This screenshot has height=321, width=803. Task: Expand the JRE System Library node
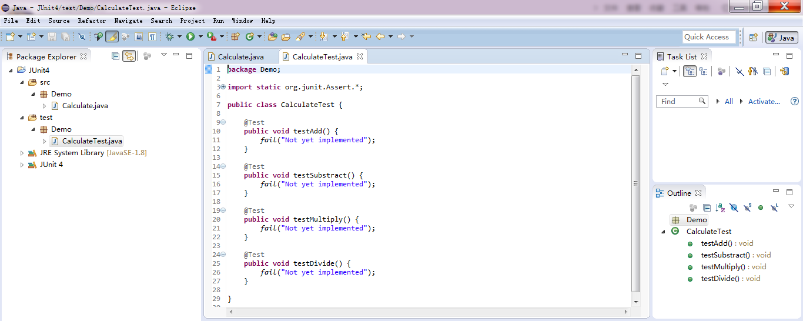(x=22, y=153)
